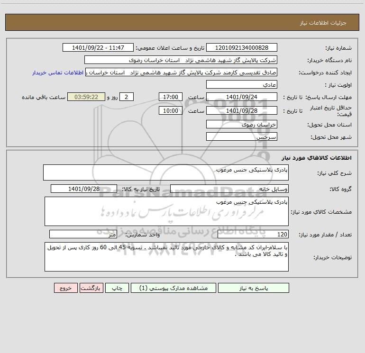The width and height of the screenshot is (365, 353).
Task: Click the priority field 'عادی'
Action: (242, 84)
